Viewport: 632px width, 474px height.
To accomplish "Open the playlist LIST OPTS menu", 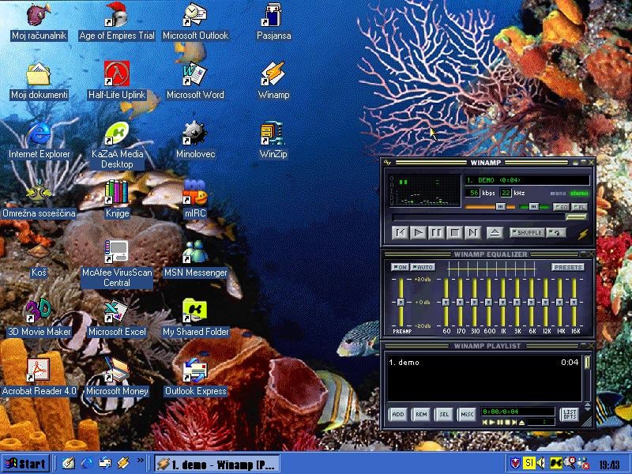I will [570, 414].
